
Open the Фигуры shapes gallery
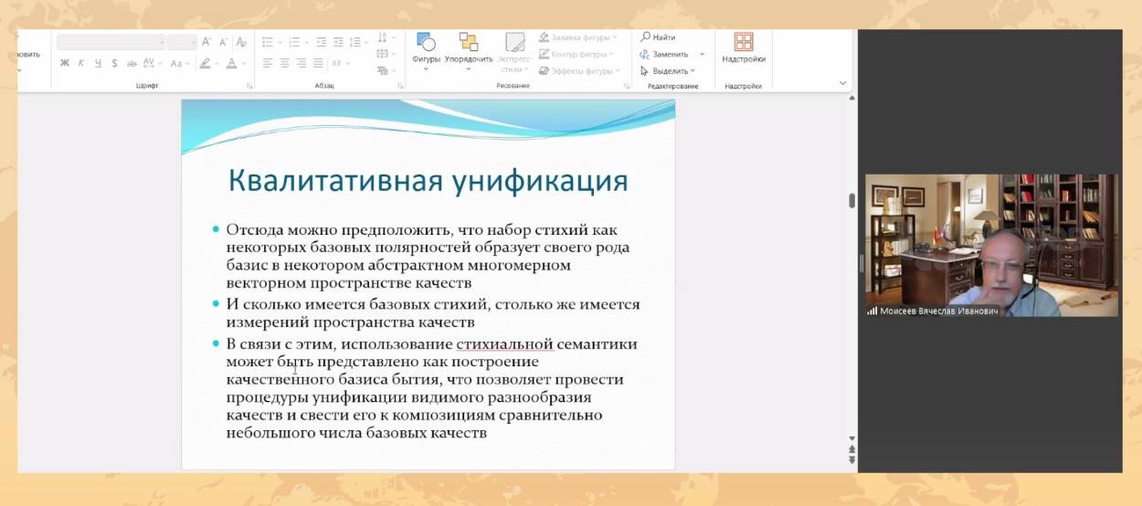[x=426, y=47]
